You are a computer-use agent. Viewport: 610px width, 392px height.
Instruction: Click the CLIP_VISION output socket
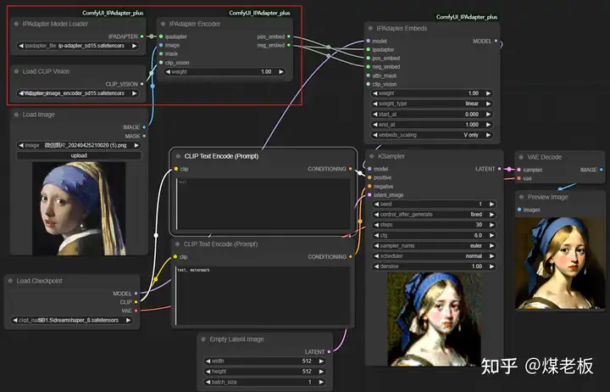142,84
